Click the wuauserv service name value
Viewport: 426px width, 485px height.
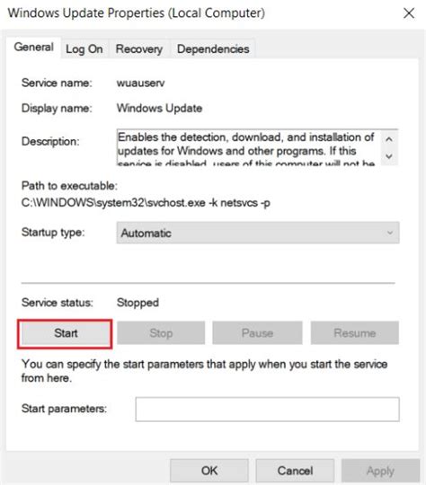click(x=140, y=83)
